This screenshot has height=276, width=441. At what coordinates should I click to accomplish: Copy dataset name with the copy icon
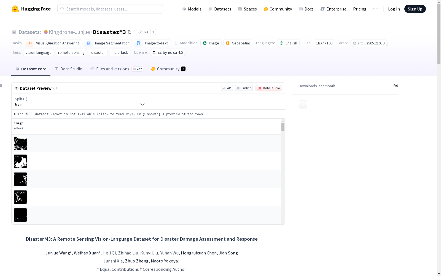[130, 32]
